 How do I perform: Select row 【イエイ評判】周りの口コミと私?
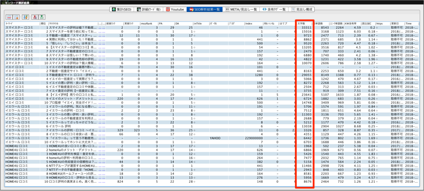(x=212, y=94)
